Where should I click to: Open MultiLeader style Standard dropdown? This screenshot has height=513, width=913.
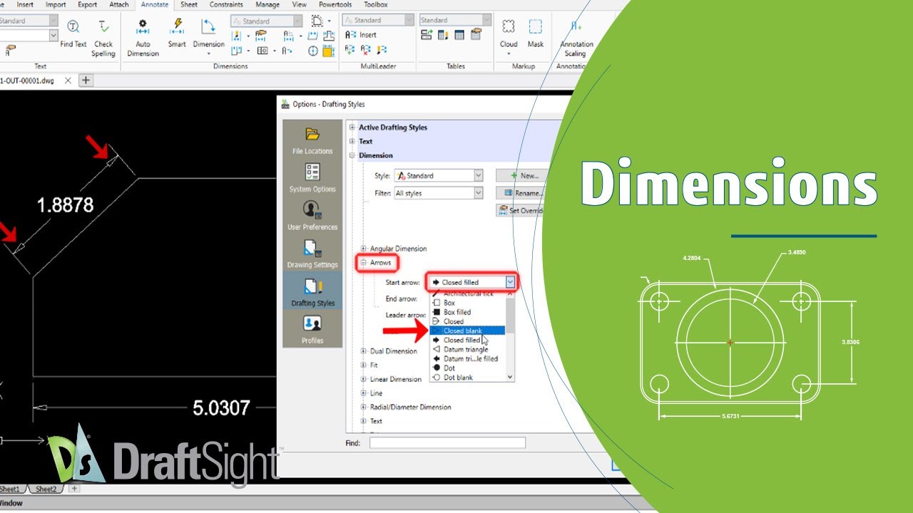tap(409, 20)
